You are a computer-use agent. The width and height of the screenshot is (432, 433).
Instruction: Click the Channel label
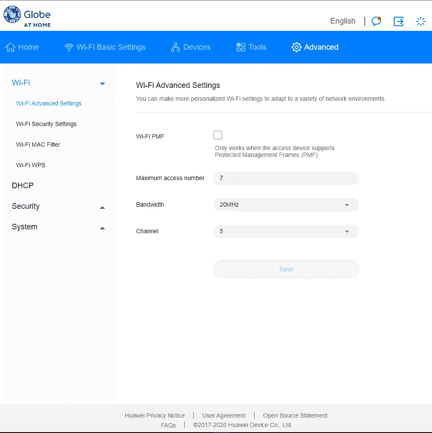tap(147, 231)
